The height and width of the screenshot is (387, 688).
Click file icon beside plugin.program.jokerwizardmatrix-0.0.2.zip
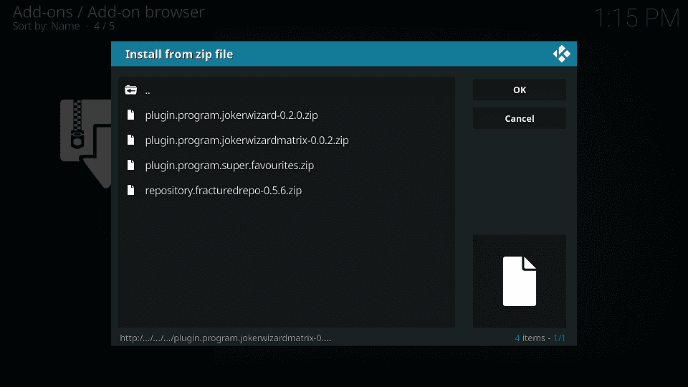tap(130, 140)
